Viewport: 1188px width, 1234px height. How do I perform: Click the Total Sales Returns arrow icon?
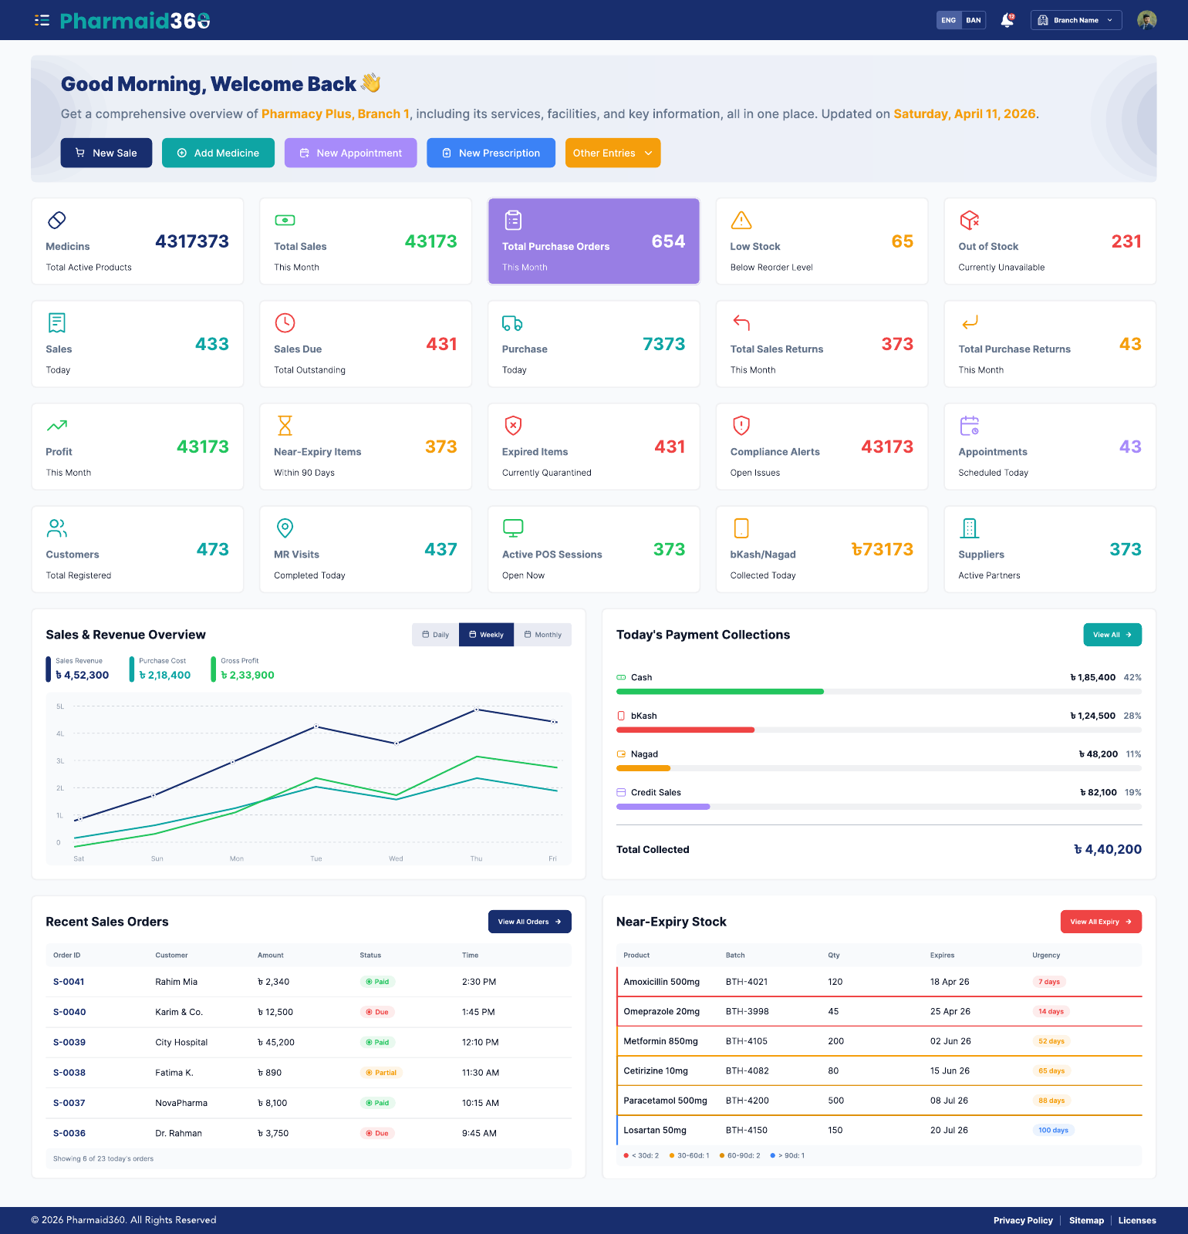(741, 322)
